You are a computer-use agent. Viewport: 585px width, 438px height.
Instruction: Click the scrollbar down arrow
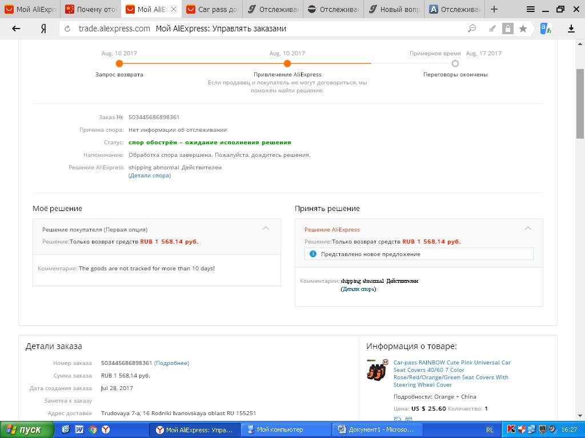point(580,416)
